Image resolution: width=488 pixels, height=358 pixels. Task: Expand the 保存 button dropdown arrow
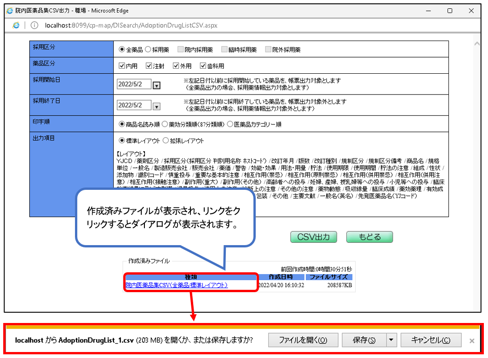(x=391, y=340)
